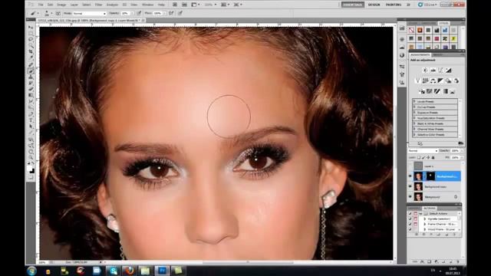
Task: Open the brush tool preset picker
Action: 34,13
